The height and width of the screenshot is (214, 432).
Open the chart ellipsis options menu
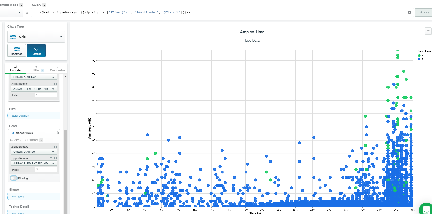click(x=428, y=31)
